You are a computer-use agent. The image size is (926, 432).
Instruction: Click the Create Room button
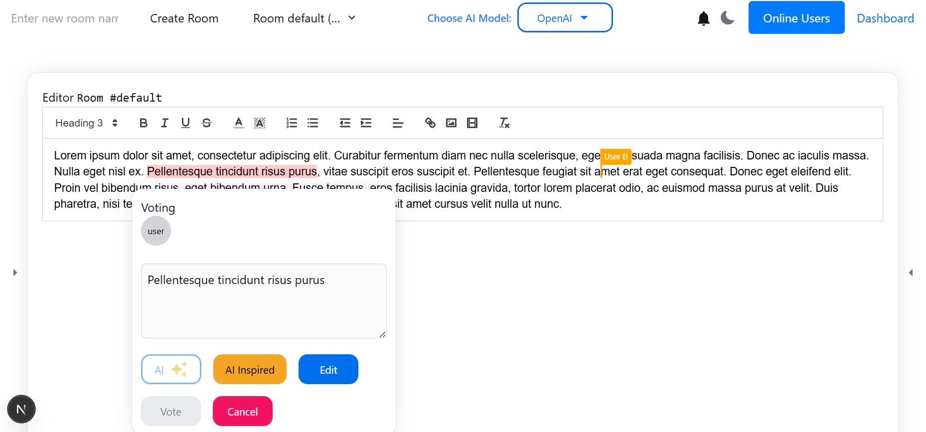coord(184,18)
